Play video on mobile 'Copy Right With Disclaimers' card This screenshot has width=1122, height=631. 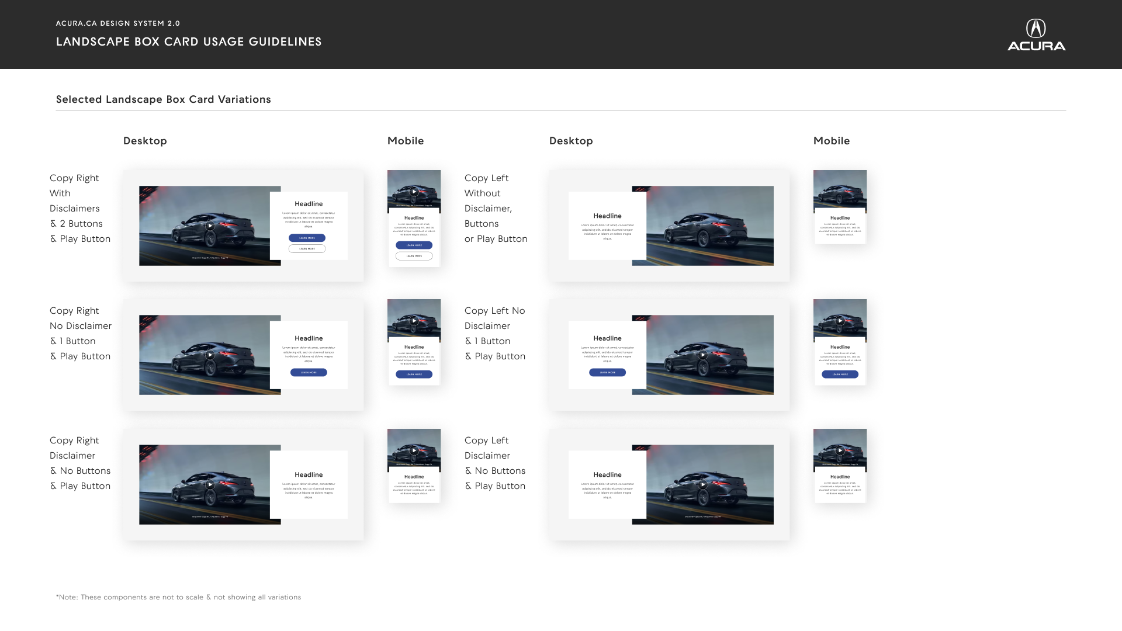tap(414, 192)
